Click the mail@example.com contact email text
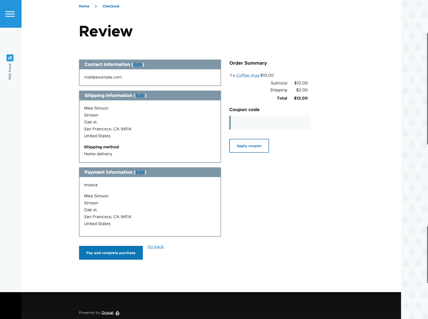This screenshot has width=428, height=319. [x=103, y=77]
